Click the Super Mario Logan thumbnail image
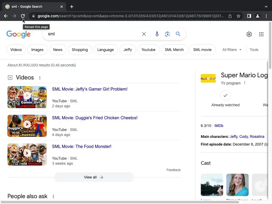This screenshot has height=204, width=272. [208, 78]
